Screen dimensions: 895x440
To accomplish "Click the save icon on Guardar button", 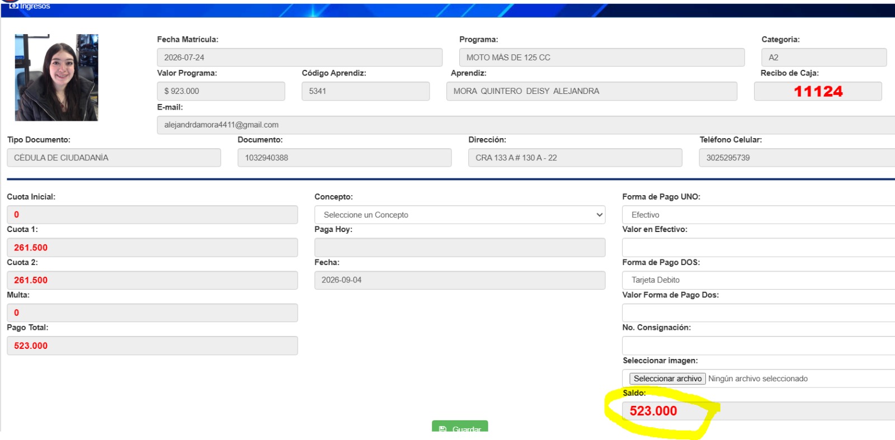I will tap(442, 429).
